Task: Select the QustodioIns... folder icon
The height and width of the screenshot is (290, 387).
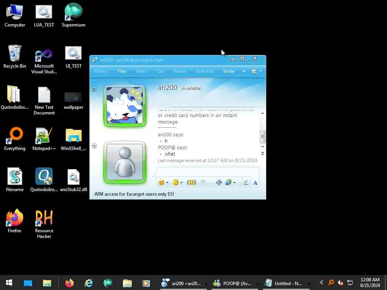Action: point(15,97)
